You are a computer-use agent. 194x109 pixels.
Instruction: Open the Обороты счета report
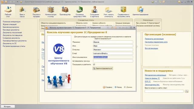pos(82,23)
